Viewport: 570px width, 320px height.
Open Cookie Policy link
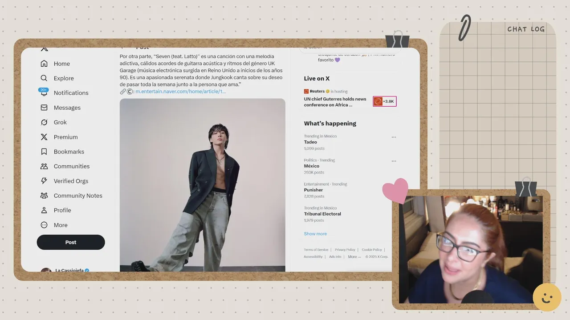point(372,250)
